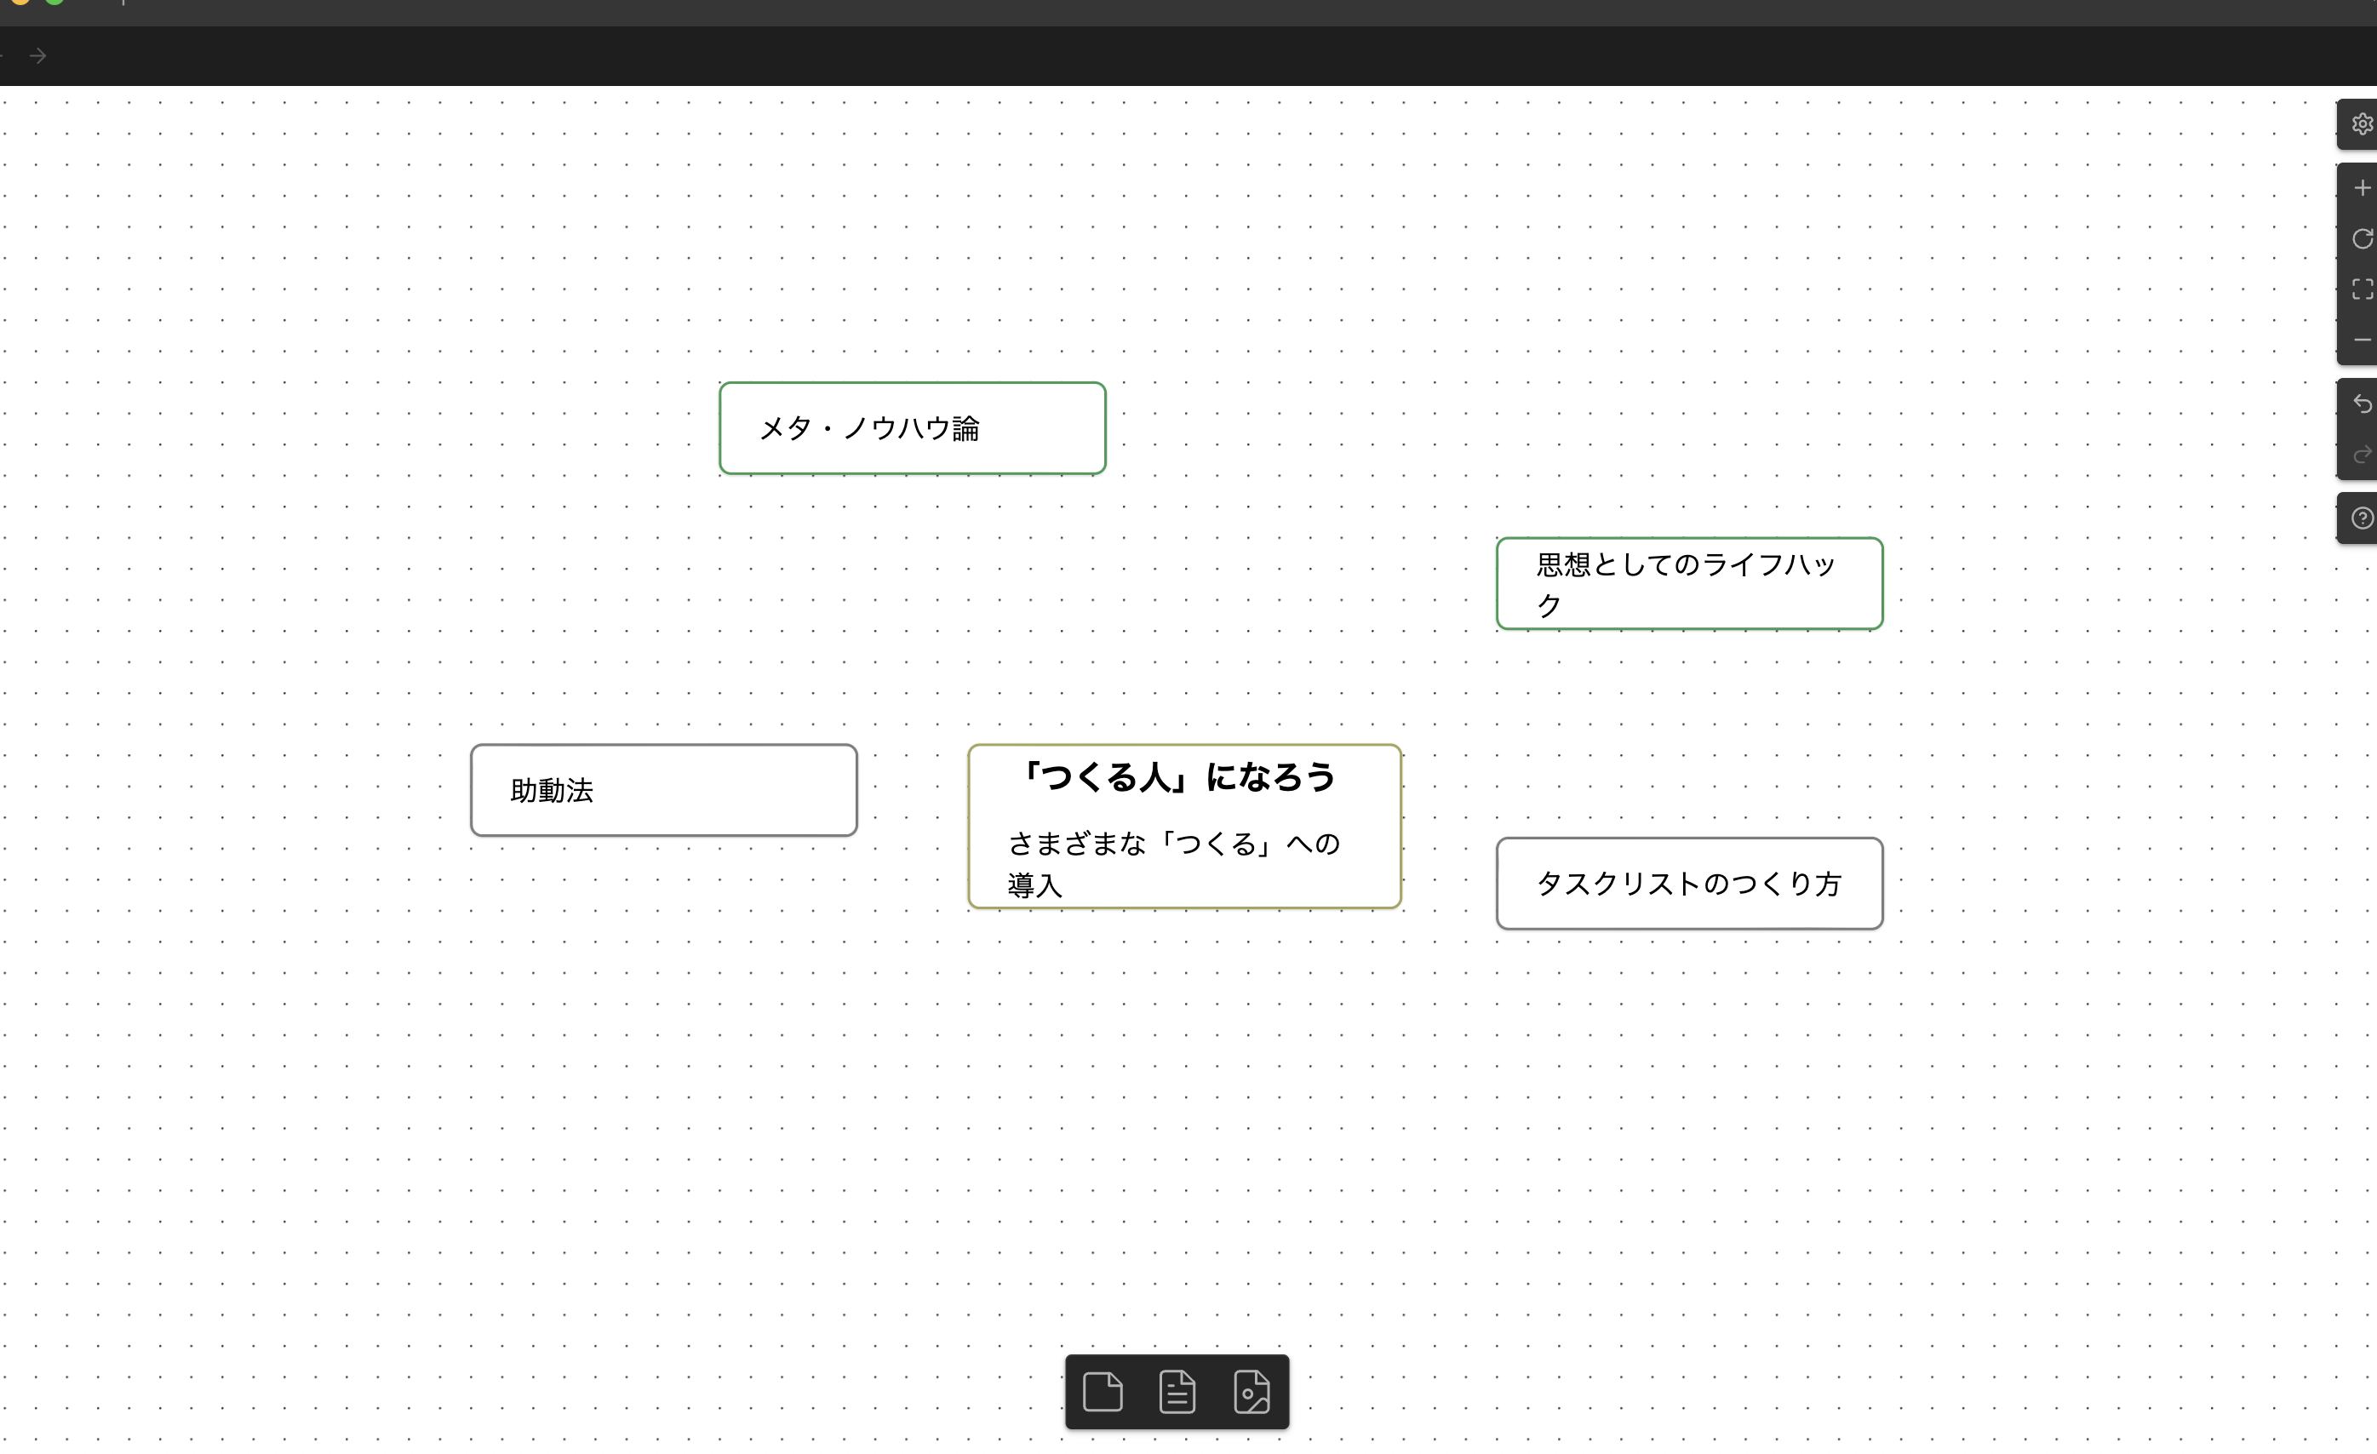The image size is (2377, 1454).
Task: Click the forward navigation arrow
Action: (x=37, y=56)
